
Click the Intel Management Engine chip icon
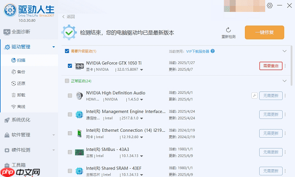tap(79, 115)
